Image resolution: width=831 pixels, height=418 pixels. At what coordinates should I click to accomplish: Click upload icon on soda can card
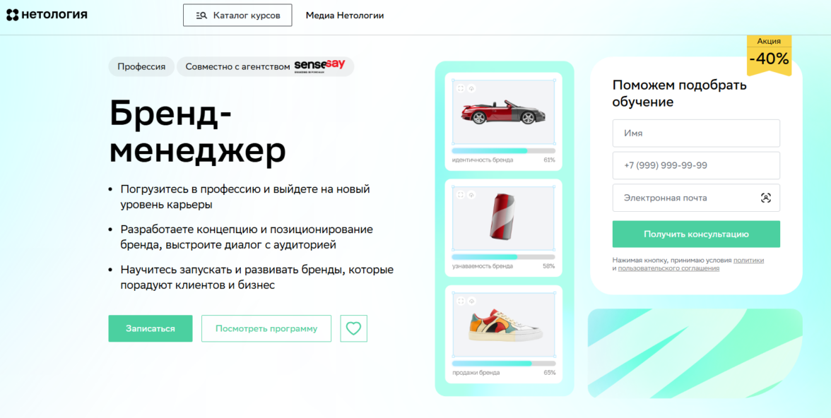[x=471, y=195]
